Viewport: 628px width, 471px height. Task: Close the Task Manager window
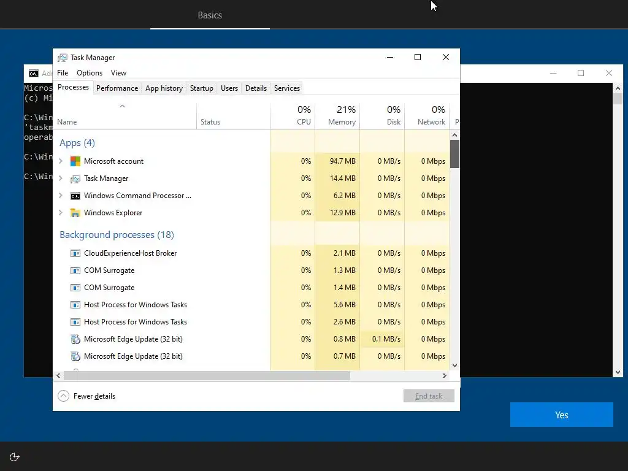(x=446, y=57)
